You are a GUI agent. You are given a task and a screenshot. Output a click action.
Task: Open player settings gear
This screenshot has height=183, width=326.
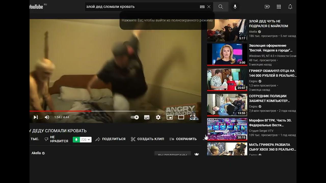pyautogui.click(x=158, y=117)
